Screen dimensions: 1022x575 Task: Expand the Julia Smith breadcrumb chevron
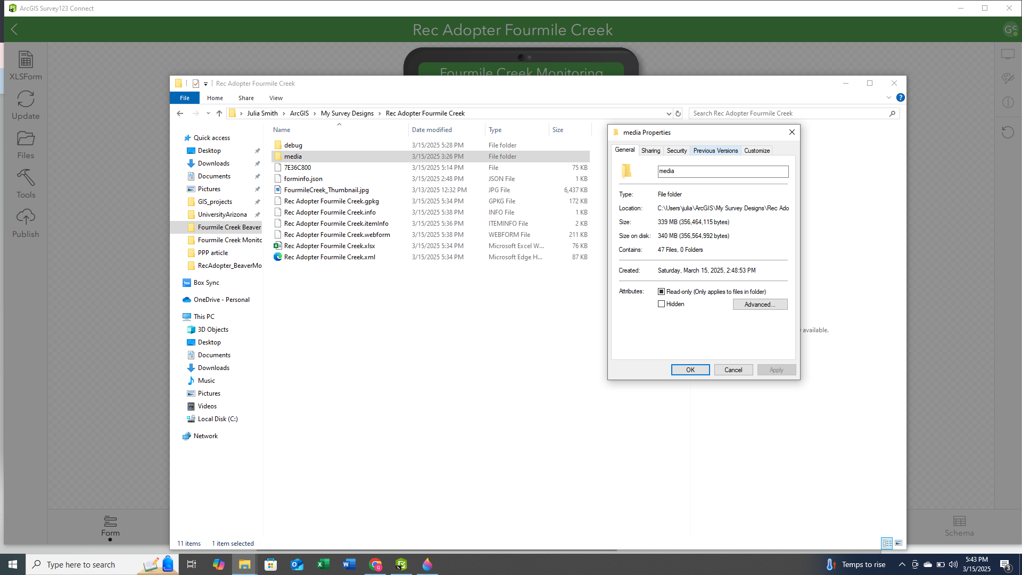(284, 113)
